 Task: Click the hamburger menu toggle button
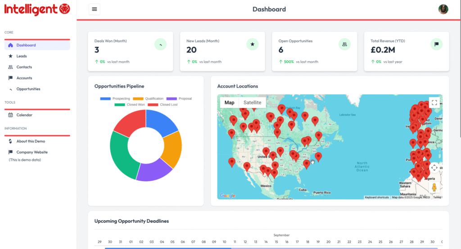tap(94, 9)
